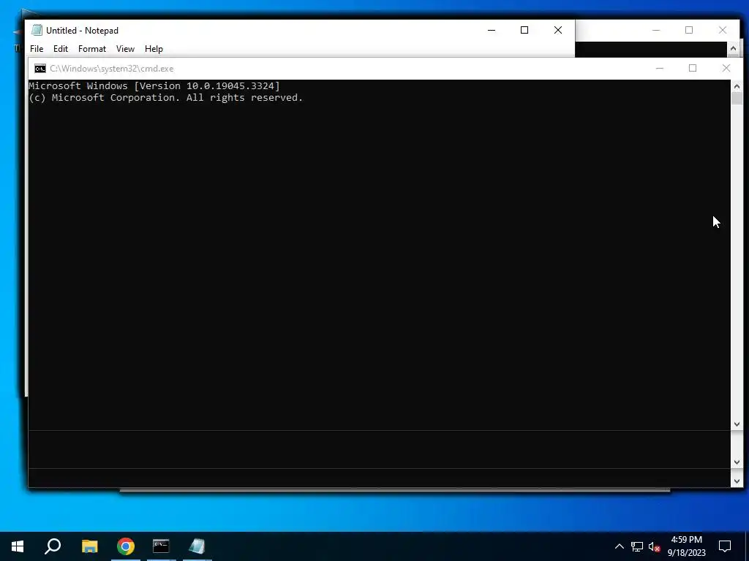Switch to Notepad via taskbar icon

coord(197,546)
